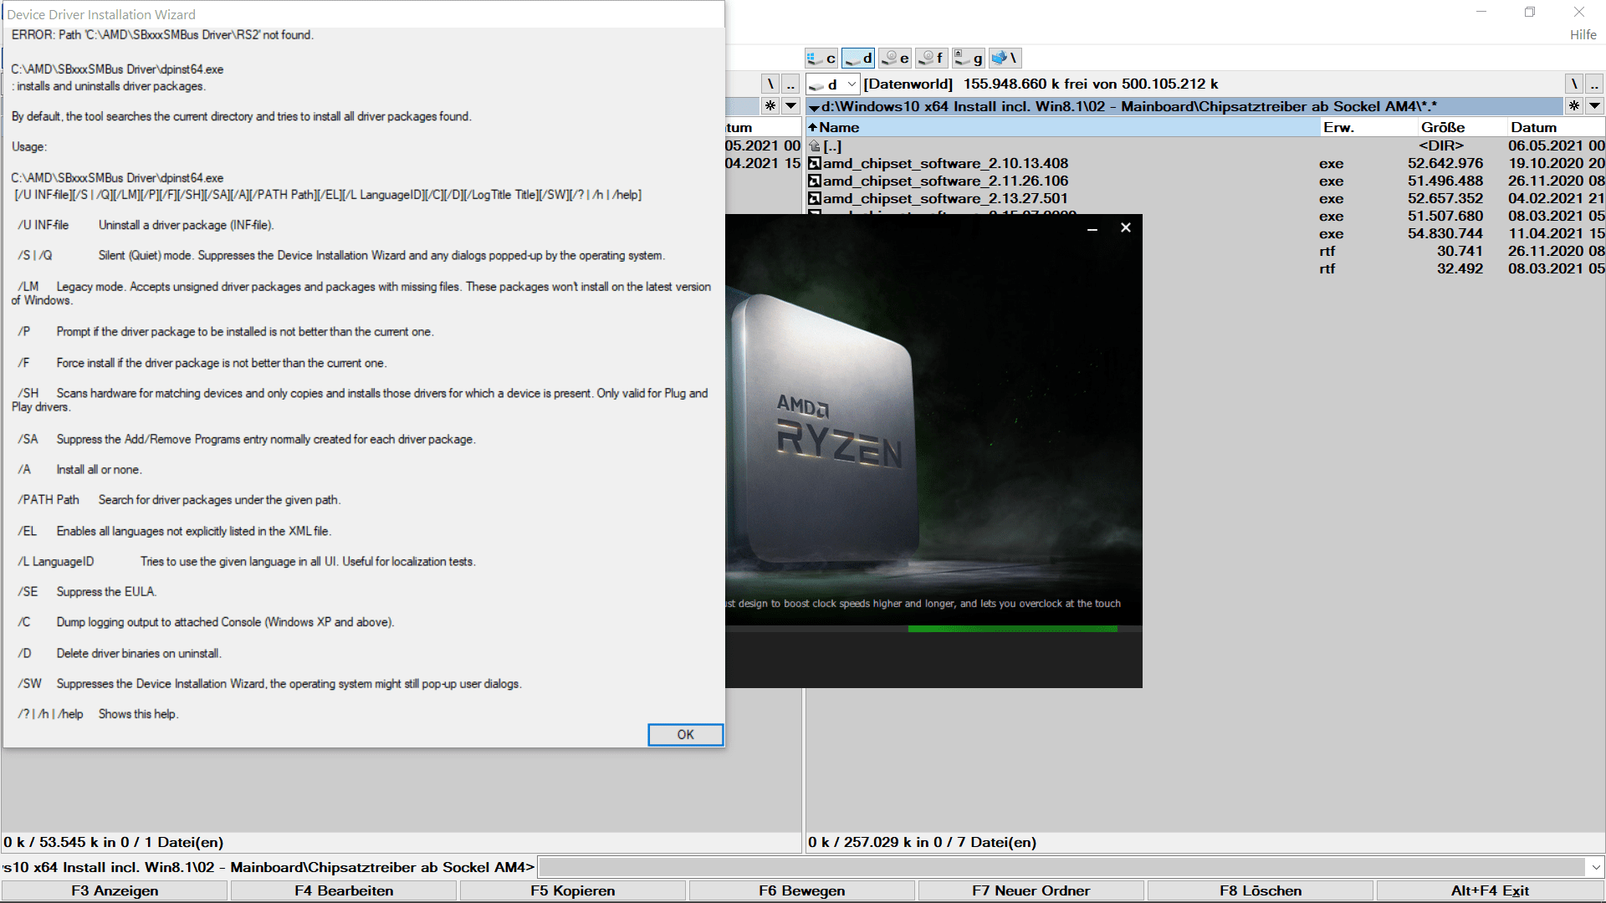Switch to drive c button
The height and width of the screenshot is (903, 1606).
[821, 58]
